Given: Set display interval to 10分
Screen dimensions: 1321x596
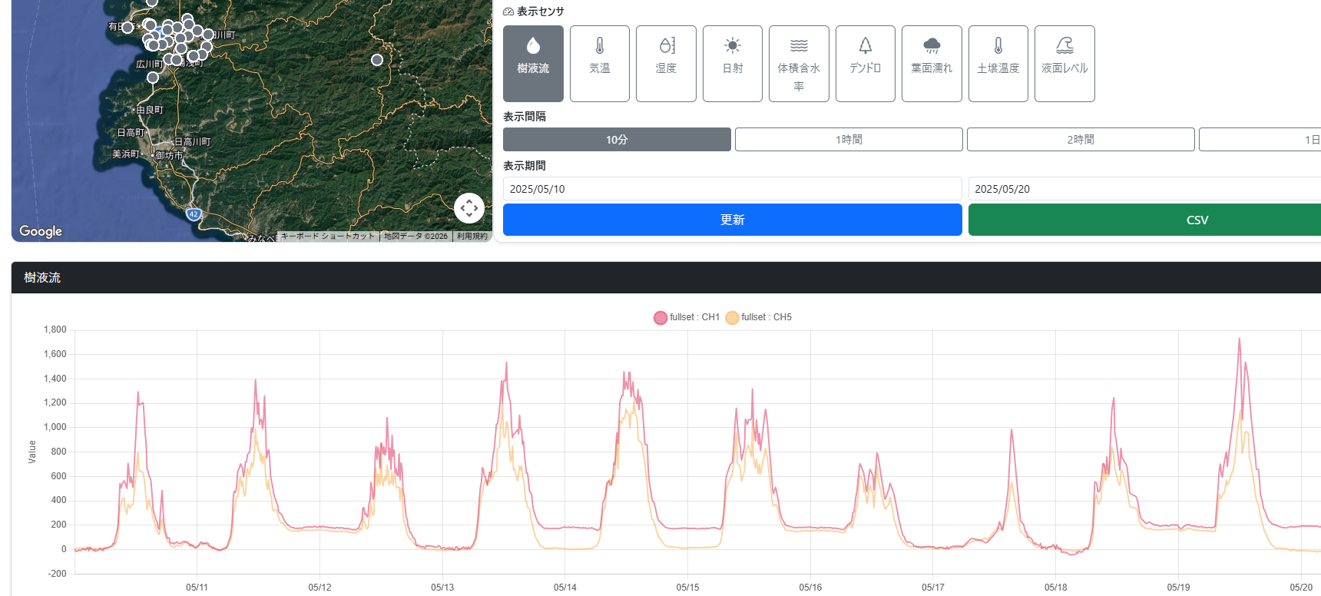Looking at the screenshot, I should tap(617, 140).
